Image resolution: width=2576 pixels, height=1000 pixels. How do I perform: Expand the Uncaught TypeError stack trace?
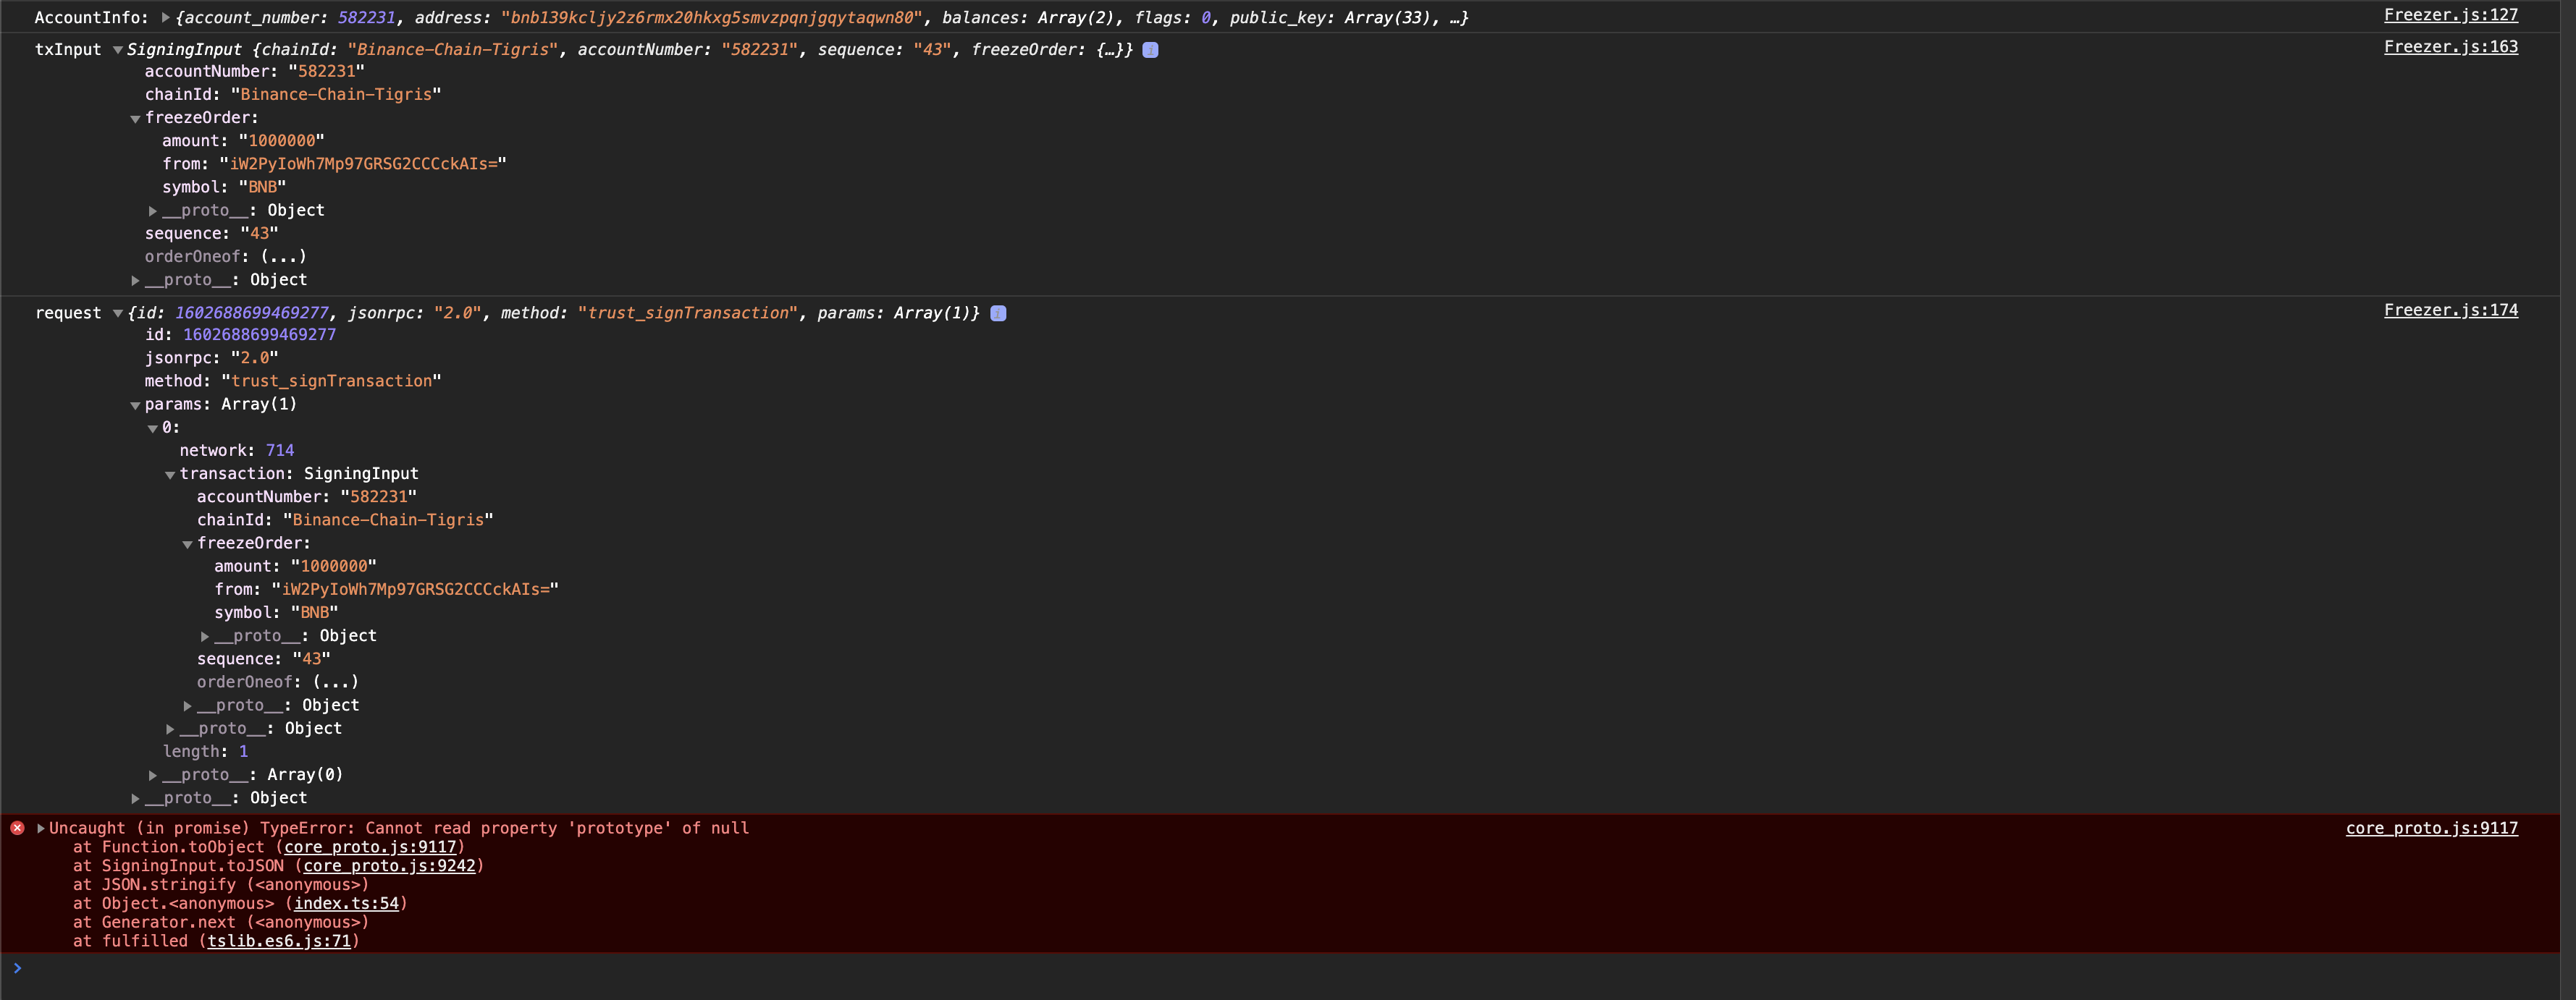[x=41, y=829]
